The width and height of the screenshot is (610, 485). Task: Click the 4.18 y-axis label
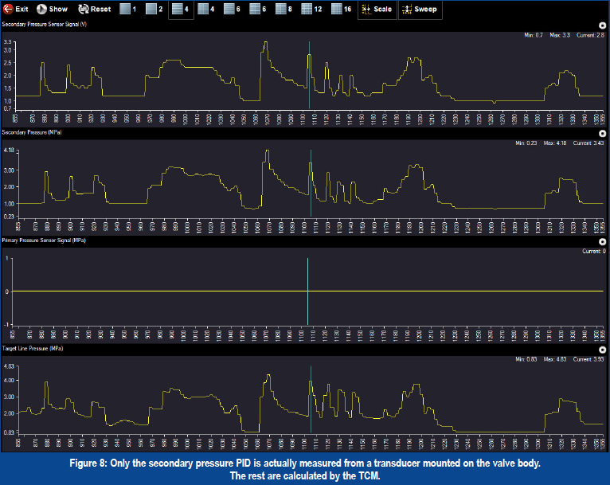[x=9, y=151]
